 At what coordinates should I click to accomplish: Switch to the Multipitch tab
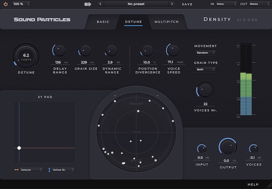[x=167, y=21]
